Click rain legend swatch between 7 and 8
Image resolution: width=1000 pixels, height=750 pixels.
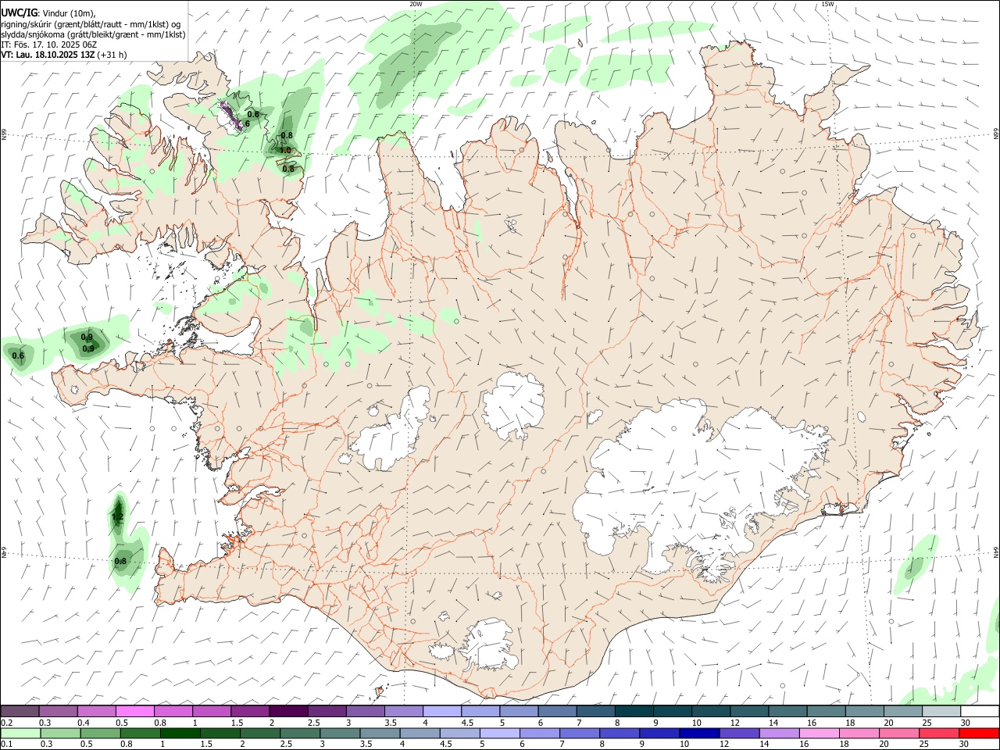580,734
